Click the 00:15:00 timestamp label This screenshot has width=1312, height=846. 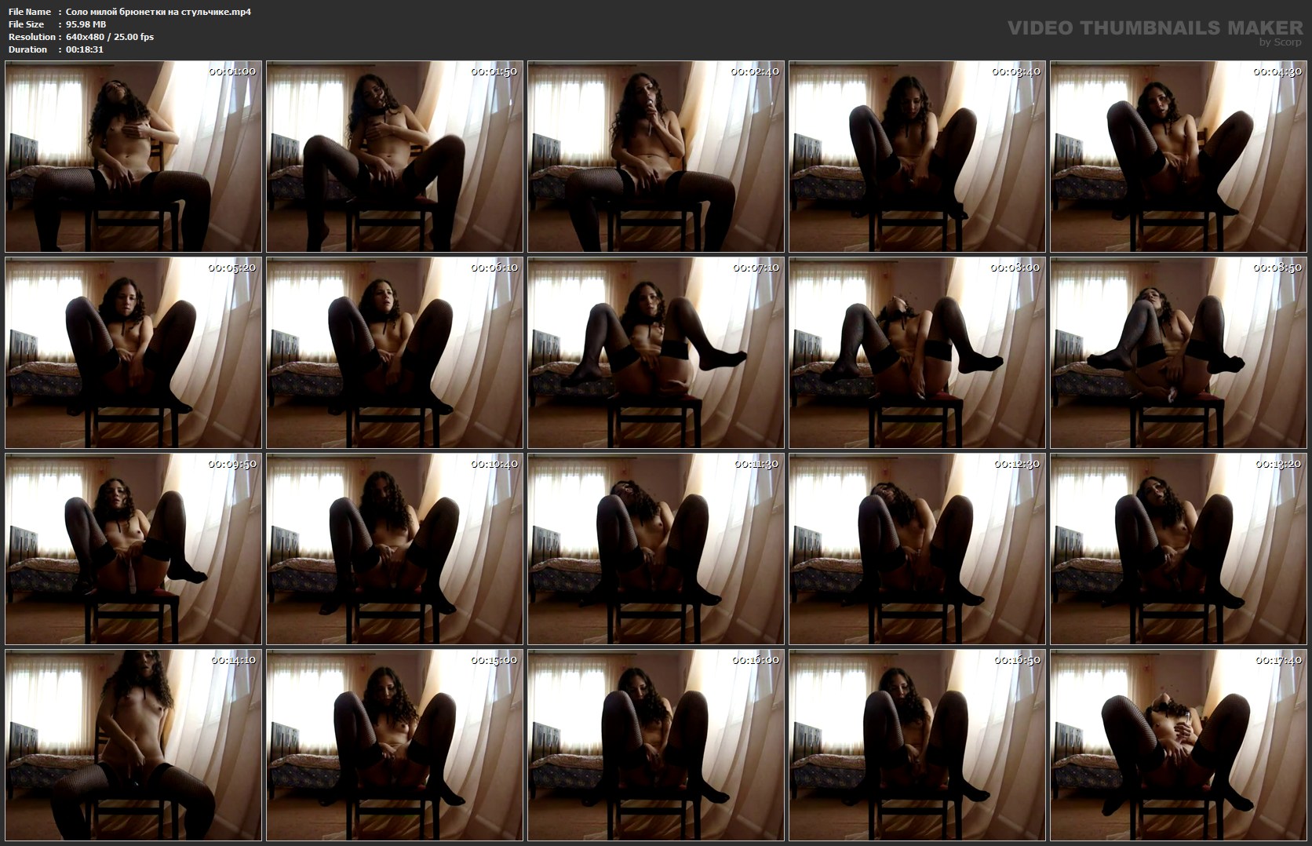(x=494, y=660)
